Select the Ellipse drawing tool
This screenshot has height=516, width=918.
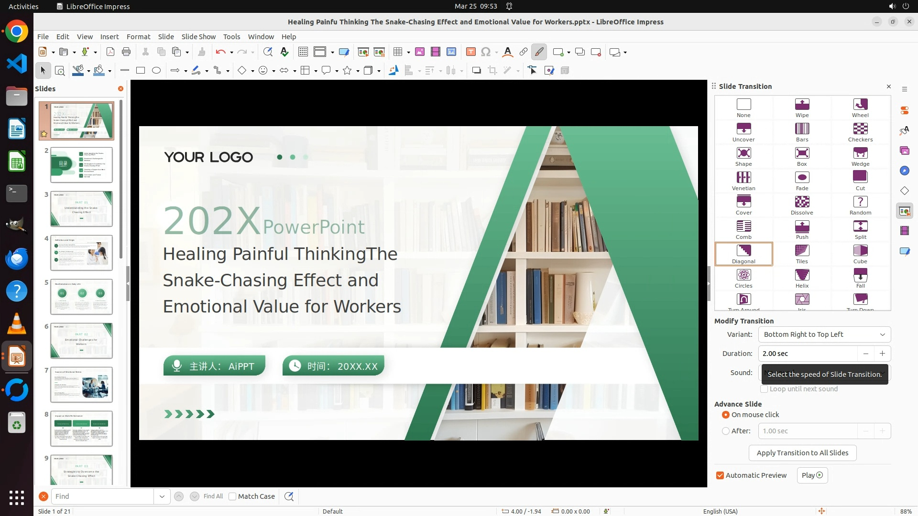pos(156,71)
